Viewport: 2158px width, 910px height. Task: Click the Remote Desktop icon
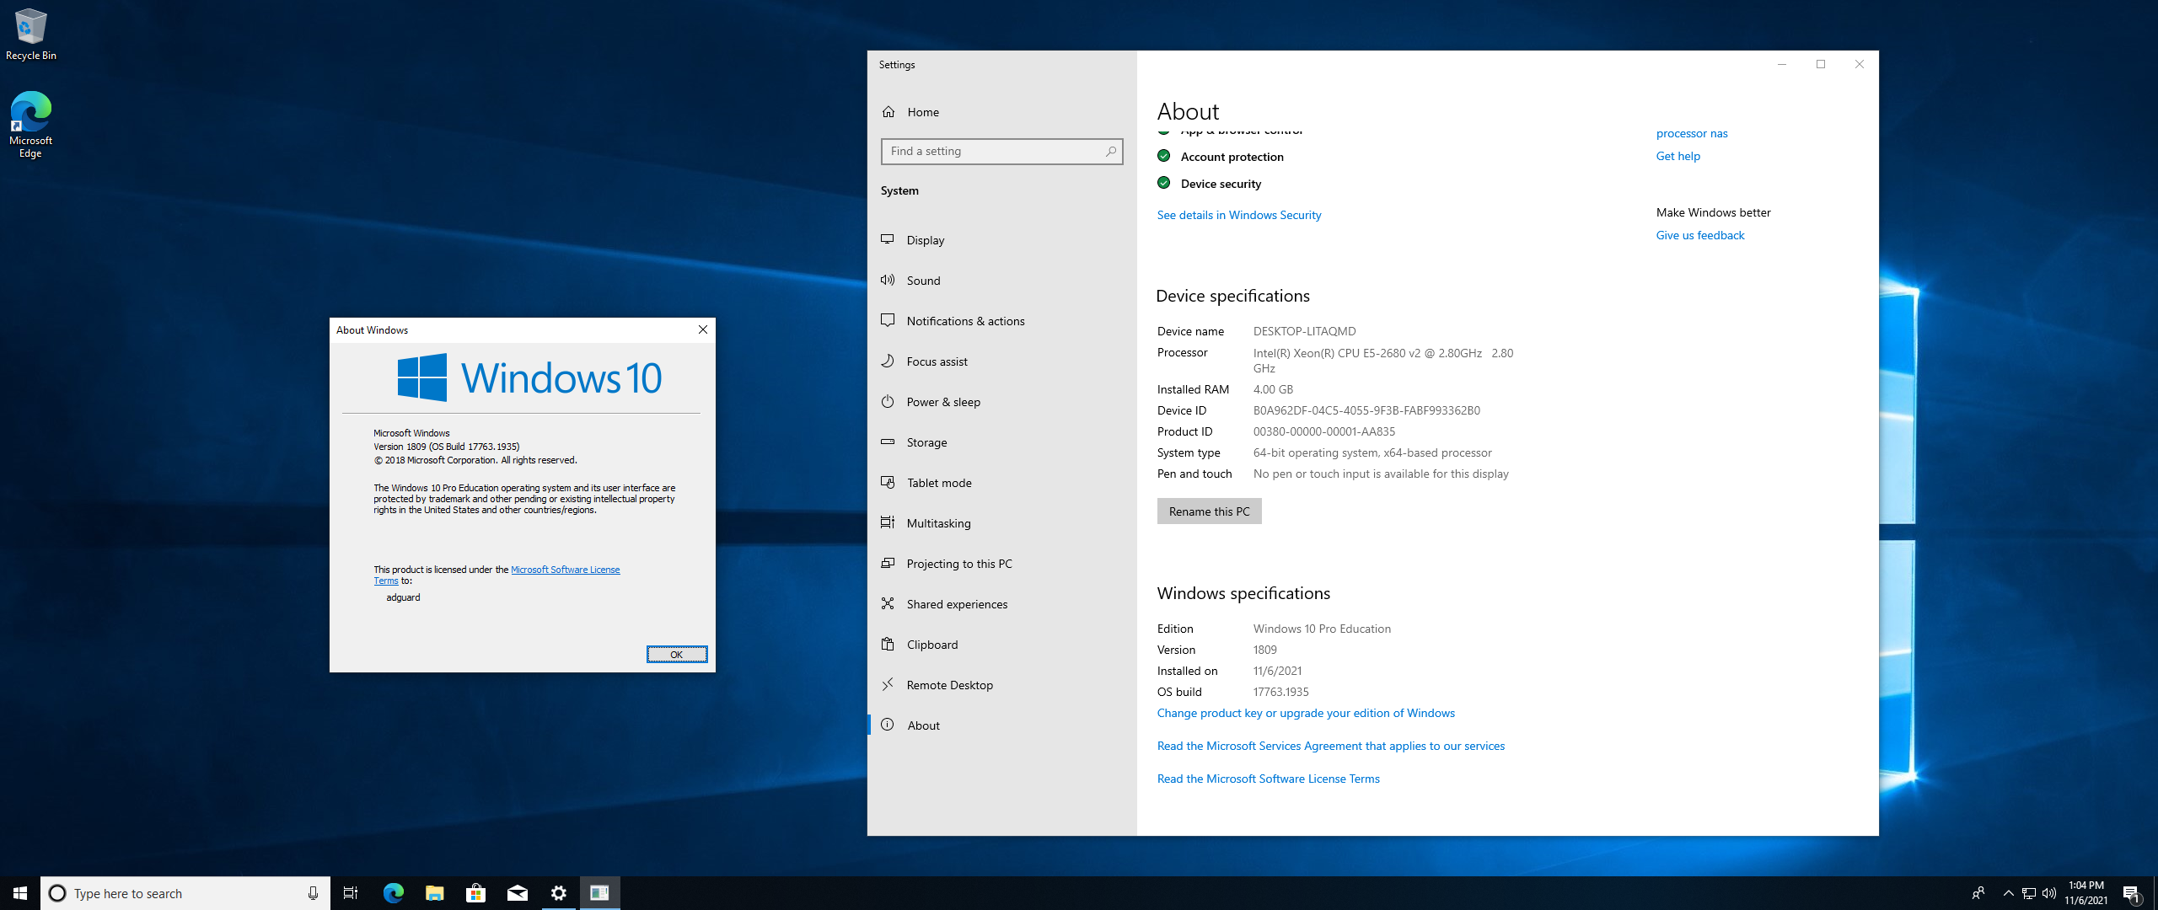coord(888,684)
